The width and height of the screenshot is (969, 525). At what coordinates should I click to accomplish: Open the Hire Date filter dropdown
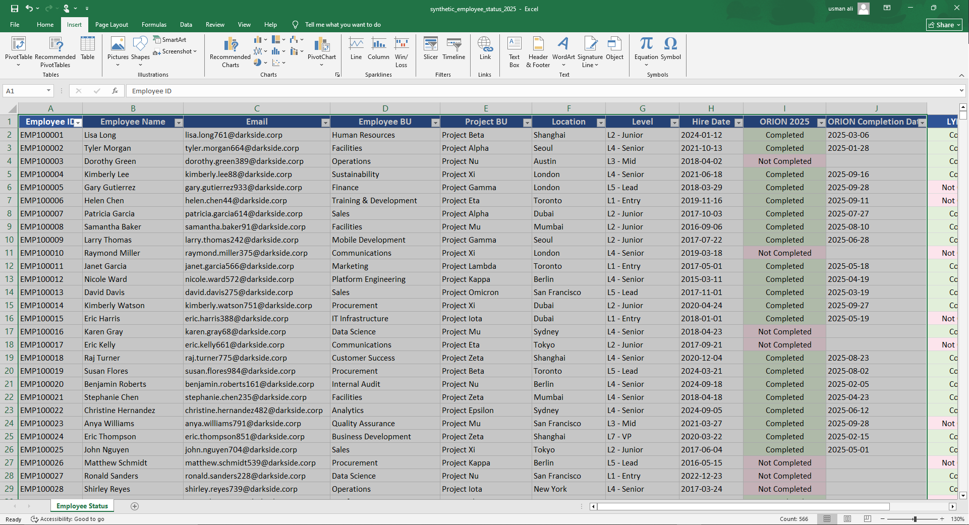click(738, 123)
